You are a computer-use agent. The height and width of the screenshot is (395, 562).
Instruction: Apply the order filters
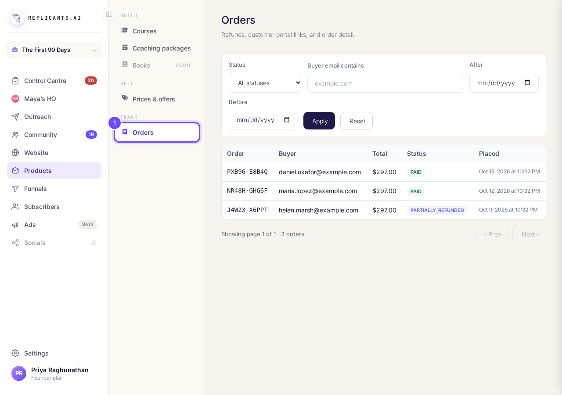(319, 121)
